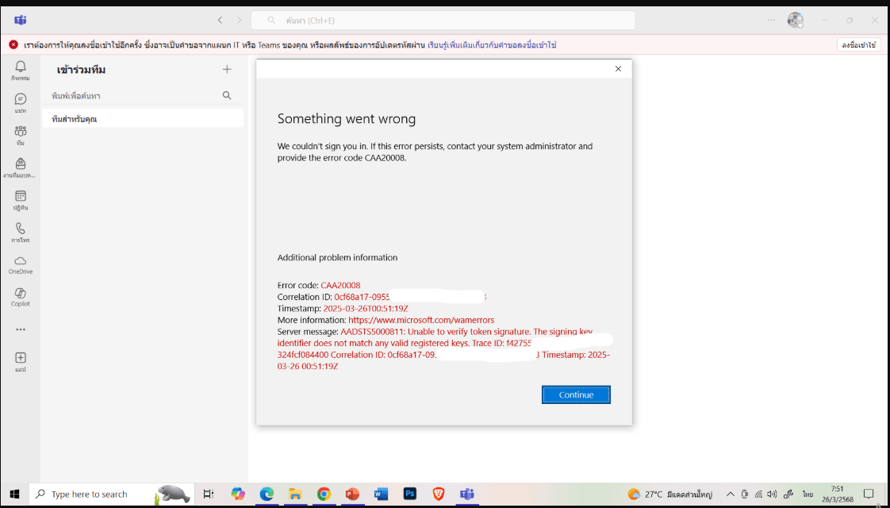Click the Teams logo at top left
Screen dimensions: 890x508
coord(21,21)
